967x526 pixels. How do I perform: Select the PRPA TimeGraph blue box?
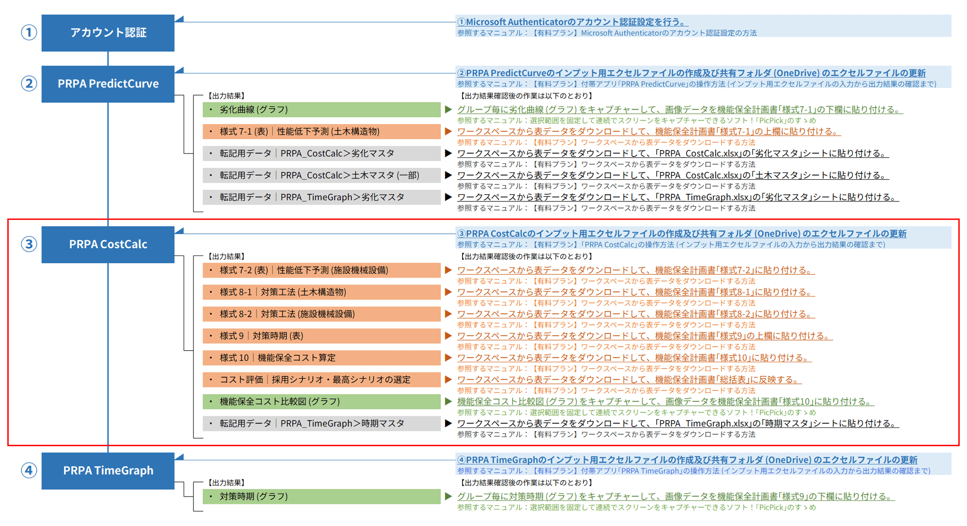pyautogui.click(x=108, y=470)
